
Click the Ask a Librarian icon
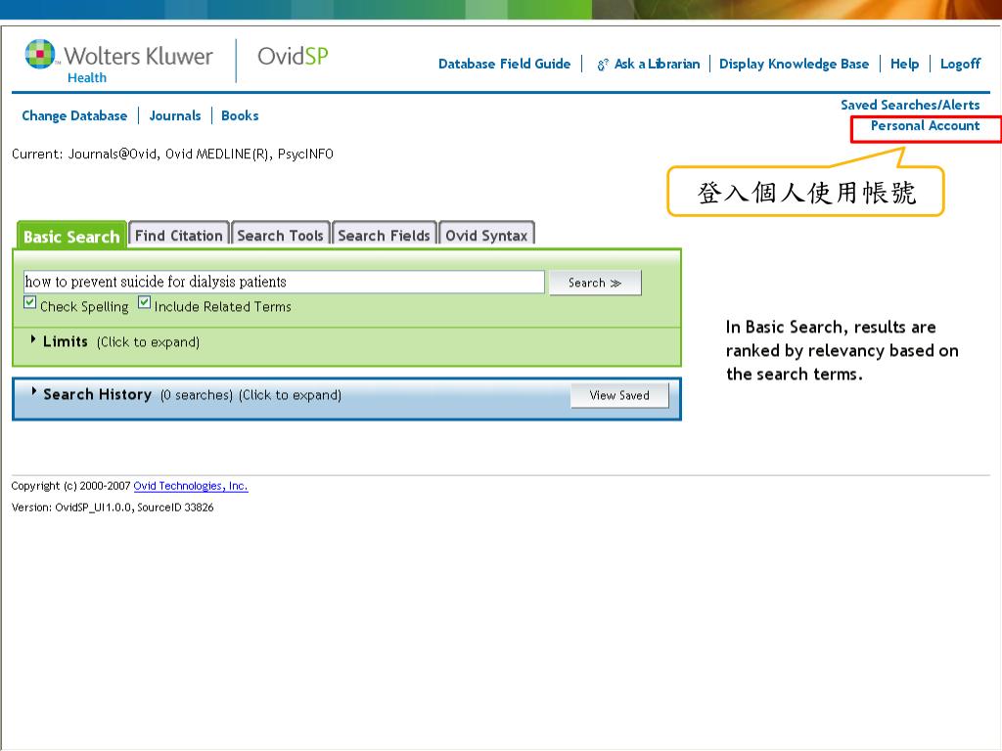(x=603, y=65)
